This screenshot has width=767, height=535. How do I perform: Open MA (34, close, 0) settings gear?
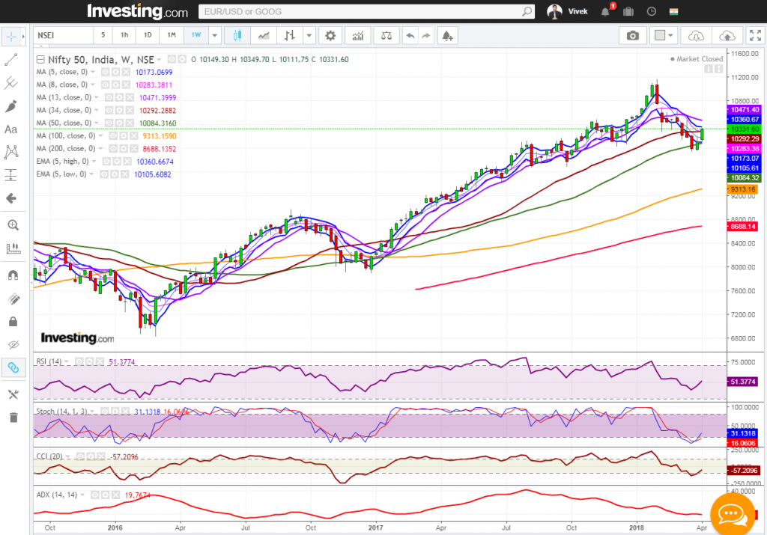click(119, 111)
